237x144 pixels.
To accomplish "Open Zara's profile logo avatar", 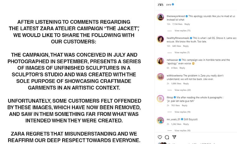I will pos(160,5).
